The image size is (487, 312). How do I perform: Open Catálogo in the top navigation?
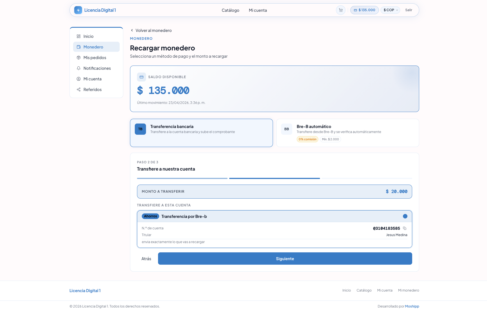[x=230, y=10]
